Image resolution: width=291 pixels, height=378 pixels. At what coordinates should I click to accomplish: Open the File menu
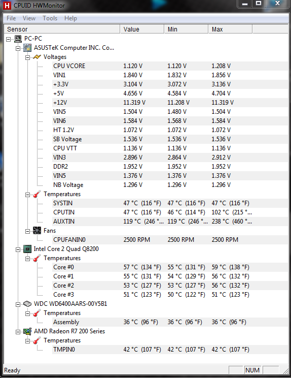11,18
